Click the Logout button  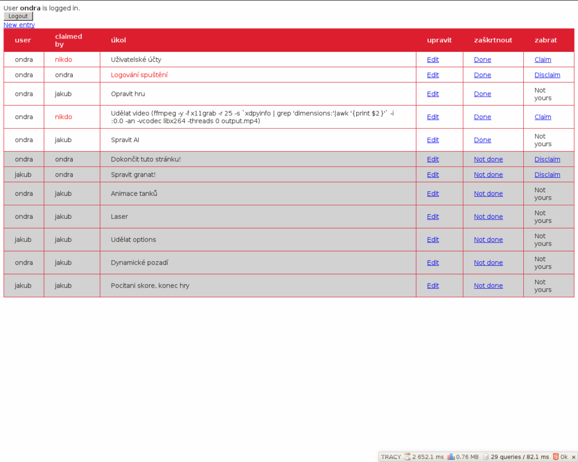18,16
